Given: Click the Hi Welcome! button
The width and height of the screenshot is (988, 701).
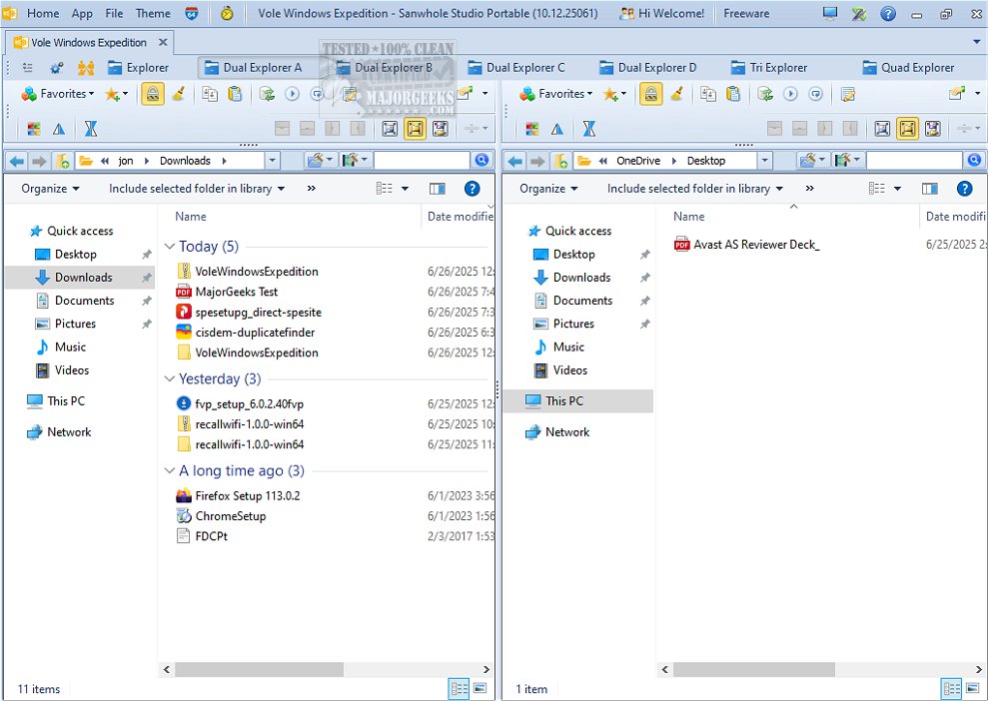Looking at the screenshot, I should (663, 13).
